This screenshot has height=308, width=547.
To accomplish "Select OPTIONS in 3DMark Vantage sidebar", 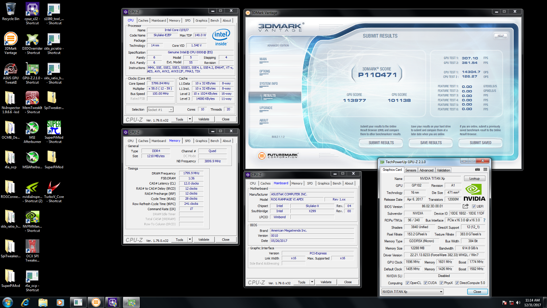I will 265,72.
